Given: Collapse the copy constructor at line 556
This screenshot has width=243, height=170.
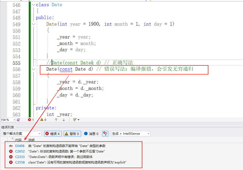Looking at the screenshot, I should click(x=34, y=69).
